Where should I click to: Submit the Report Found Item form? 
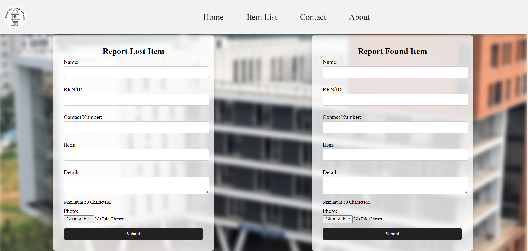392,234
